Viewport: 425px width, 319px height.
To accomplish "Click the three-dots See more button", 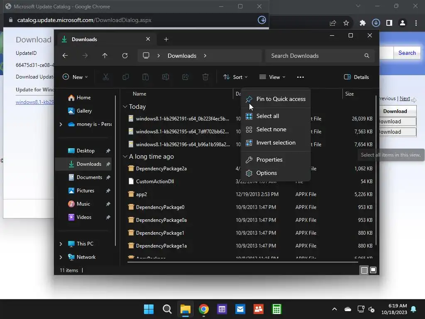I will tap(300, 77).
